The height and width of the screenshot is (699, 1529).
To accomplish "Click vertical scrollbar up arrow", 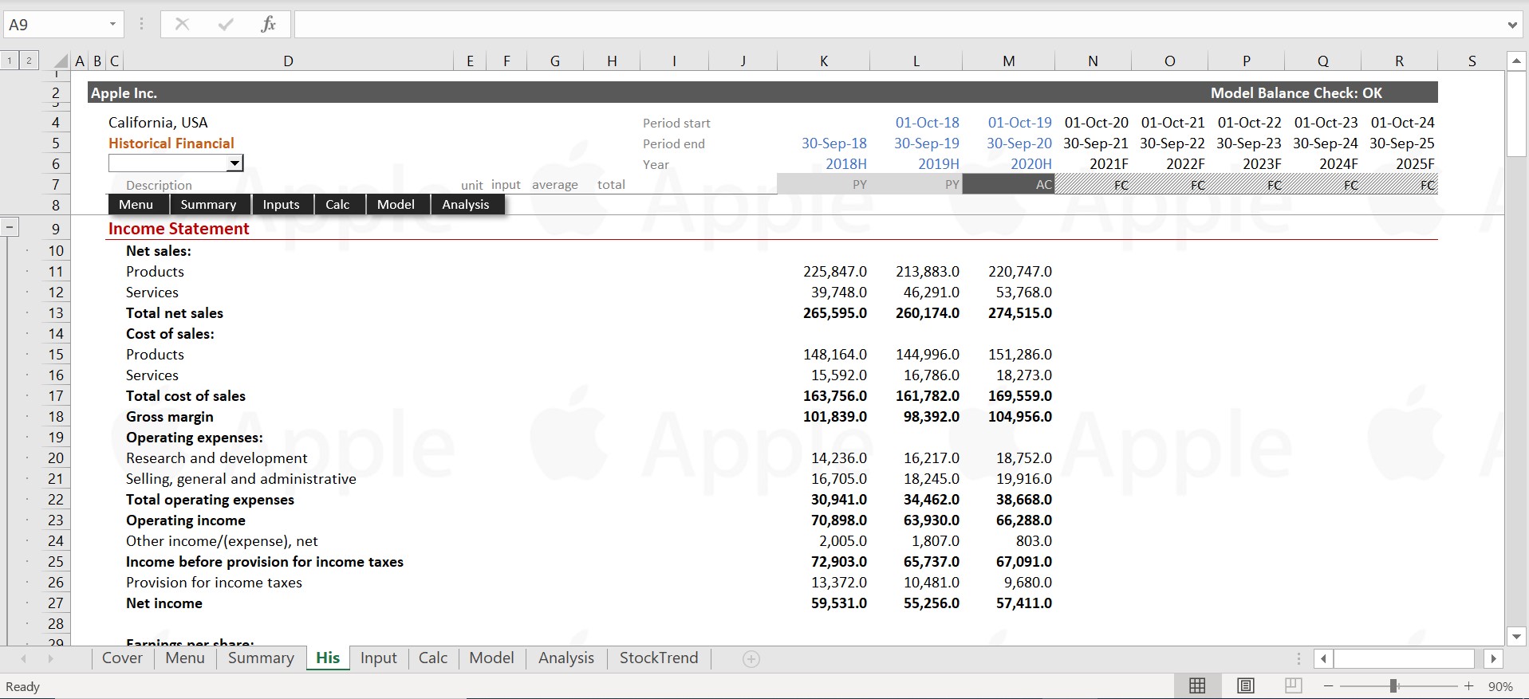I will pos(1516,61).
